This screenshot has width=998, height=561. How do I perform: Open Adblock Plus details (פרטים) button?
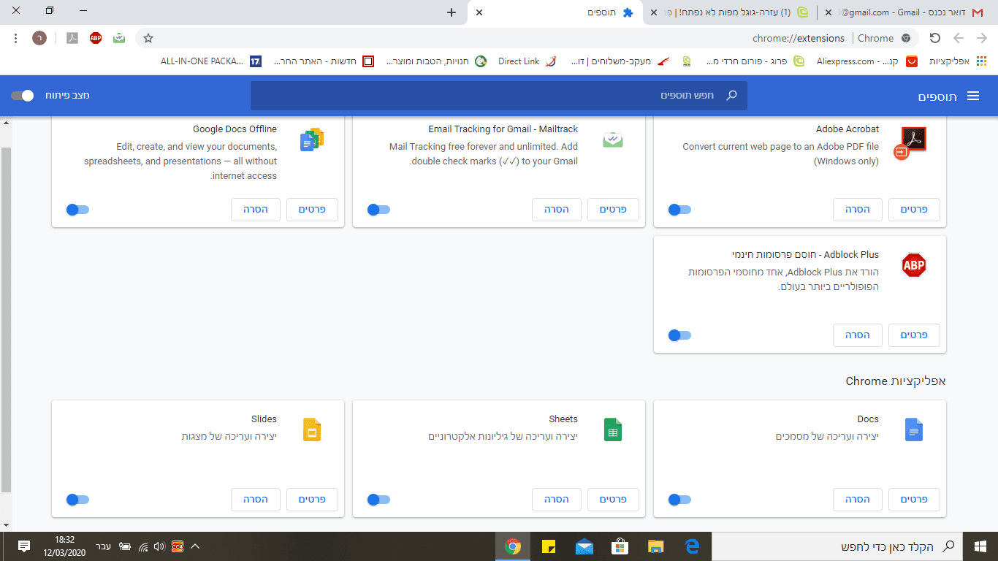point(914,335)
